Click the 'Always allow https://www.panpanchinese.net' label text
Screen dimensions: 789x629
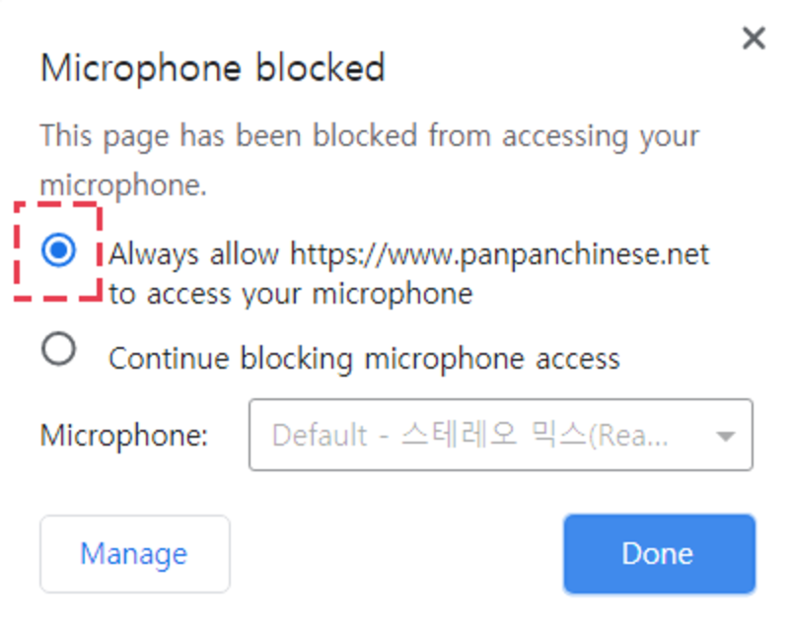408,254
